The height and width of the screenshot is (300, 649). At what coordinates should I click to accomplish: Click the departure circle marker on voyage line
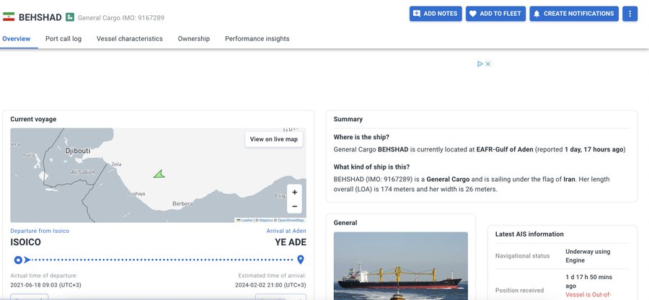[x=18, y=260]
